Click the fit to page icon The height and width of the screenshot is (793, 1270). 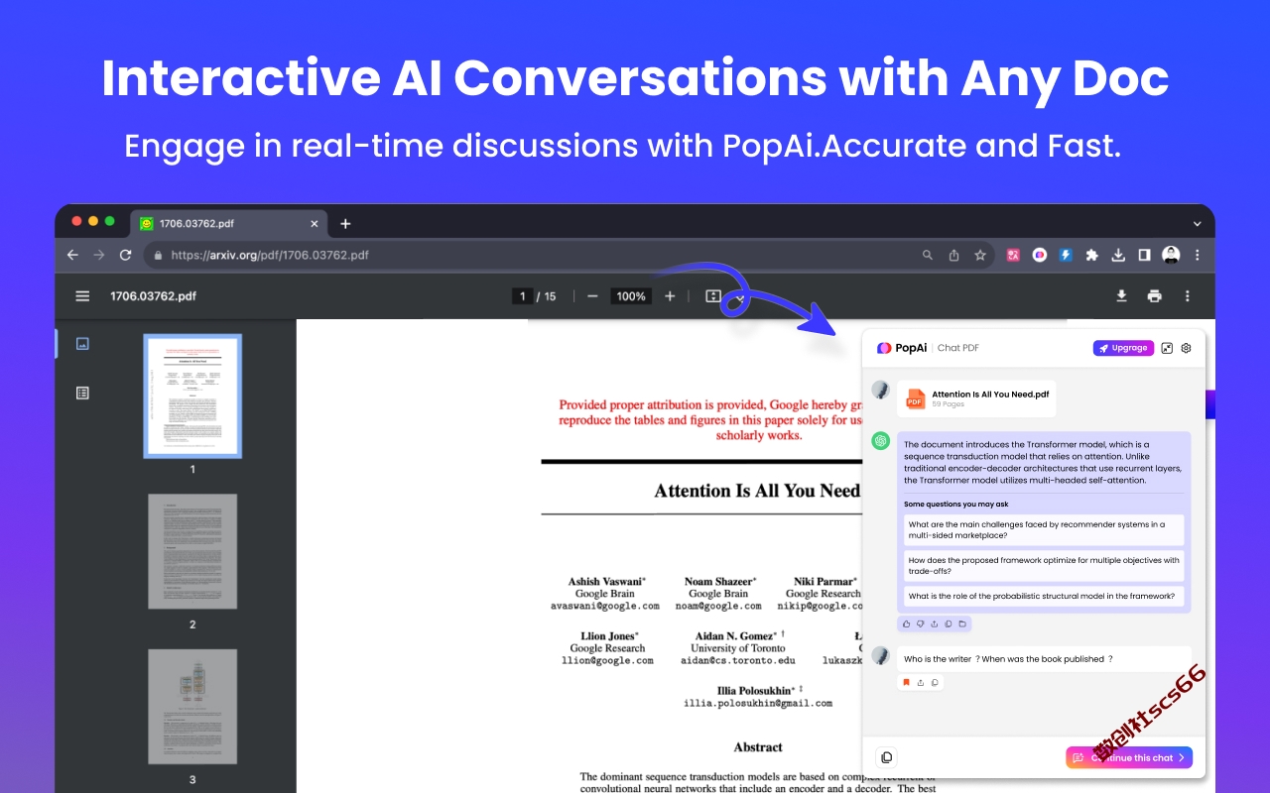coord(712,295)
